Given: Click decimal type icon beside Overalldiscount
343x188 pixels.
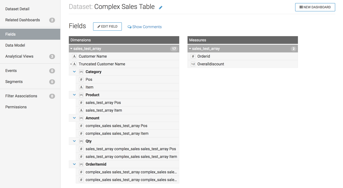Looking at the screenshot, I should [193, 64].
